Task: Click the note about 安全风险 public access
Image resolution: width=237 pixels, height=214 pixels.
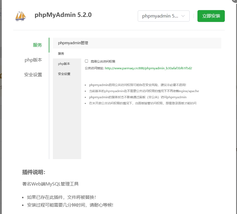Action: [138, 85]
